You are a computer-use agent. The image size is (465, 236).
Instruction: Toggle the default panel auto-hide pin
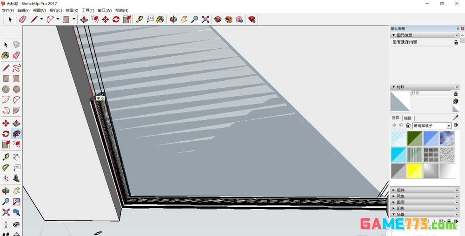458,28
